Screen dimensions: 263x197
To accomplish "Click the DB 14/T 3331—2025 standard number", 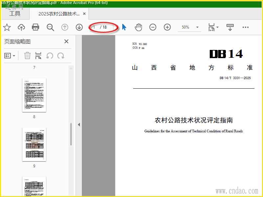I will [235, 78].
